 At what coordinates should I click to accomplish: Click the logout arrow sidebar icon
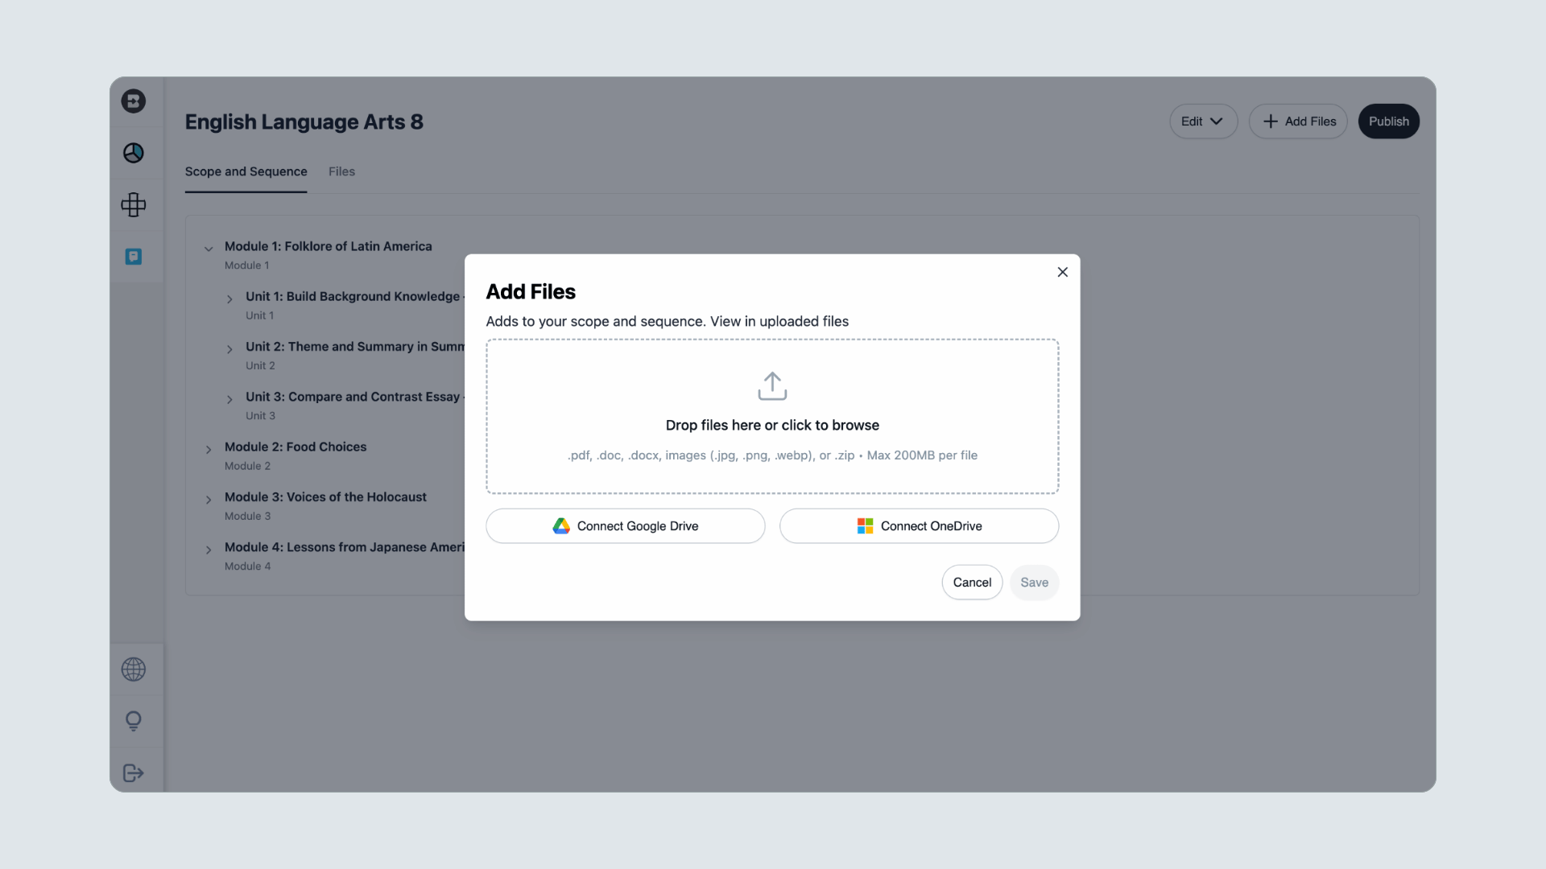(x=134, y=773)
